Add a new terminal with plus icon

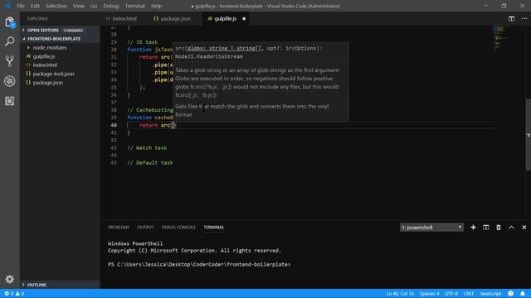pos(473,228)
